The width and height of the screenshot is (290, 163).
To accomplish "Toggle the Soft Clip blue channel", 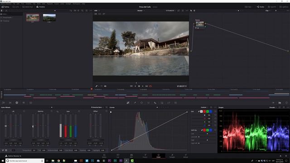I will click(x=211, y=130).
